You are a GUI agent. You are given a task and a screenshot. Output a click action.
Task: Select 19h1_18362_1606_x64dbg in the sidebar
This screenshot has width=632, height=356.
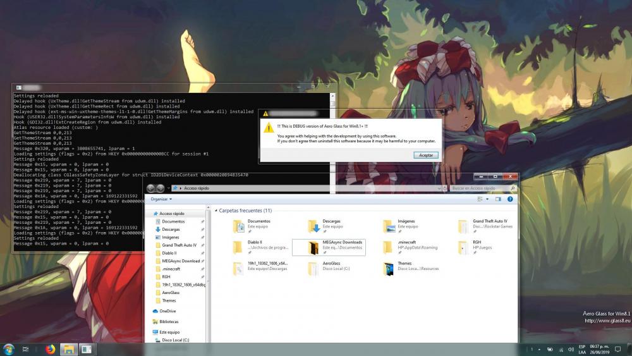click(x=183, y=285)
